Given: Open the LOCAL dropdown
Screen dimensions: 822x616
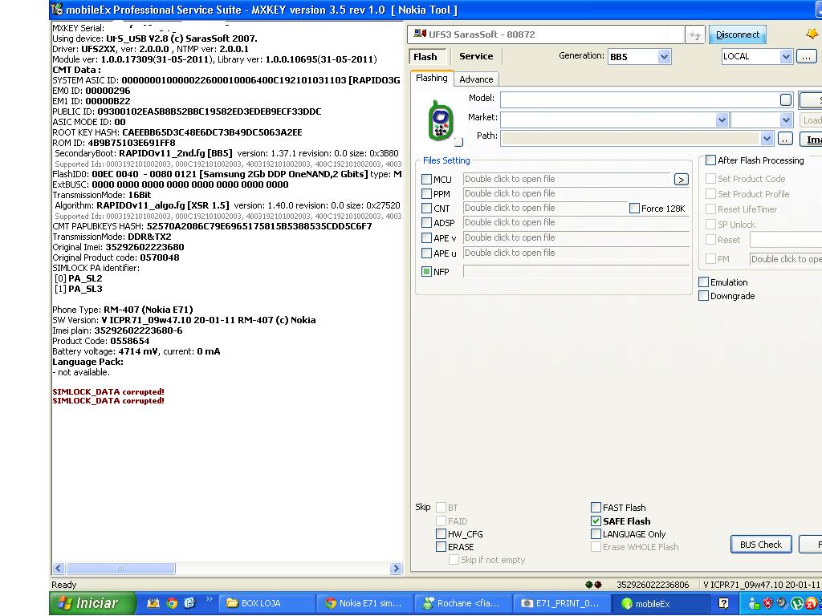Looking at the screenshot, I should point(785,57).
